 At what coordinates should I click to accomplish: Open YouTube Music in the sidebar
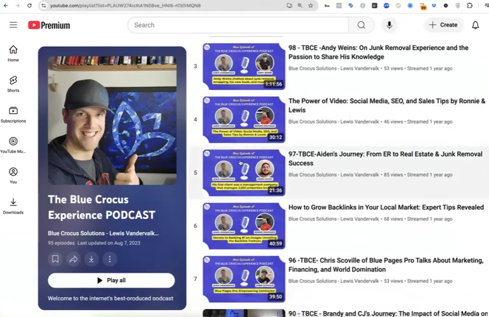tap(13, 145)
